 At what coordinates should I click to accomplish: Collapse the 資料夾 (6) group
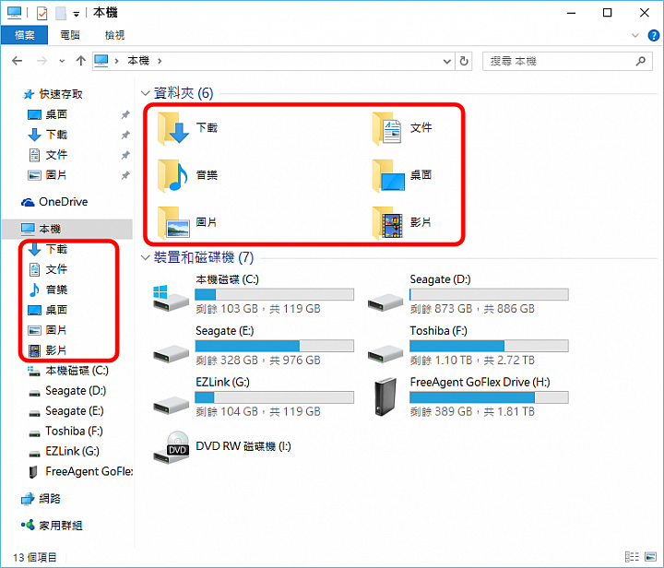pyautogui.click(x=146, y=93)
